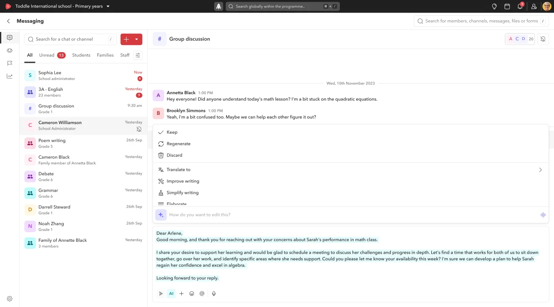The image size is (554, 307).
Task: Click the microphone icon in composer
Action: pos(214,294)
